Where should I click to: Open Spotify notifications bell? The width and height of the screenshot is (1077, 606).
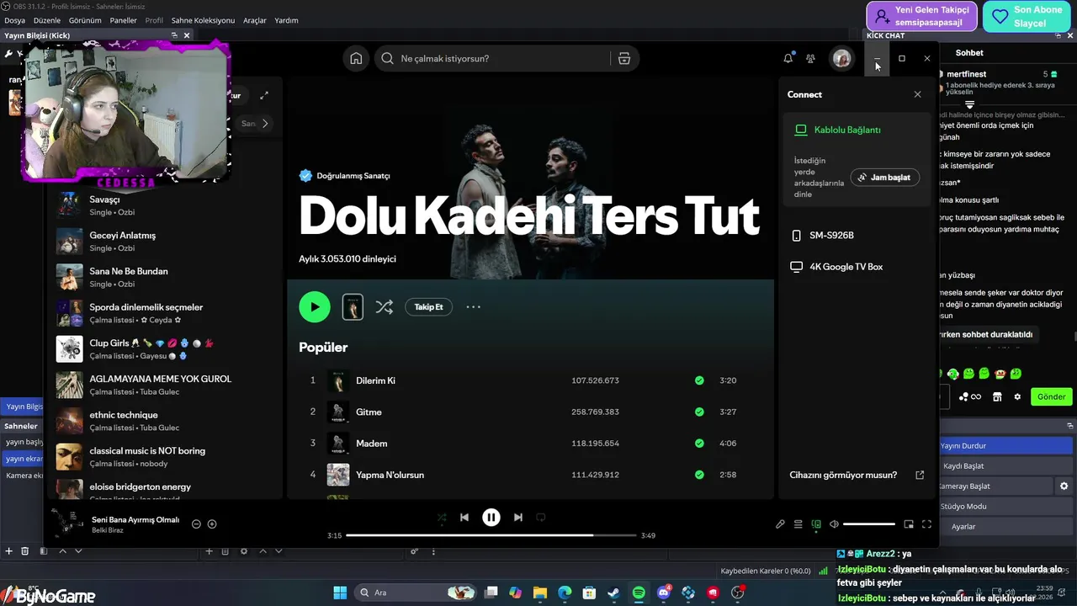coord(788,58)
